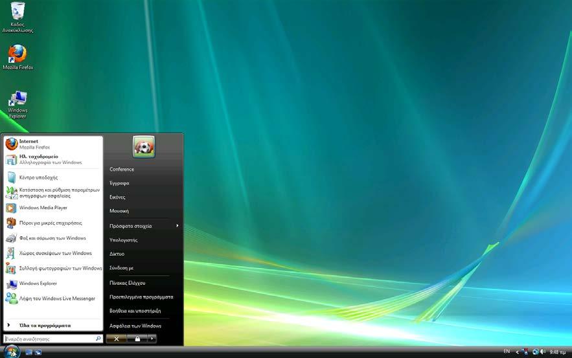Open the Recycle Bin desktop icon
Viewport: 572px width, 358px height.
(x=17, y=17)
